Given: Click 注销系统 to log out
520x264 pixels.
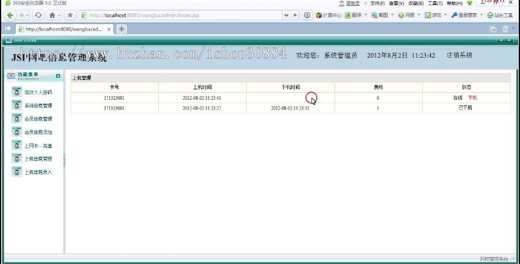Looking at the screenshot, I should (x=459, y=55).
